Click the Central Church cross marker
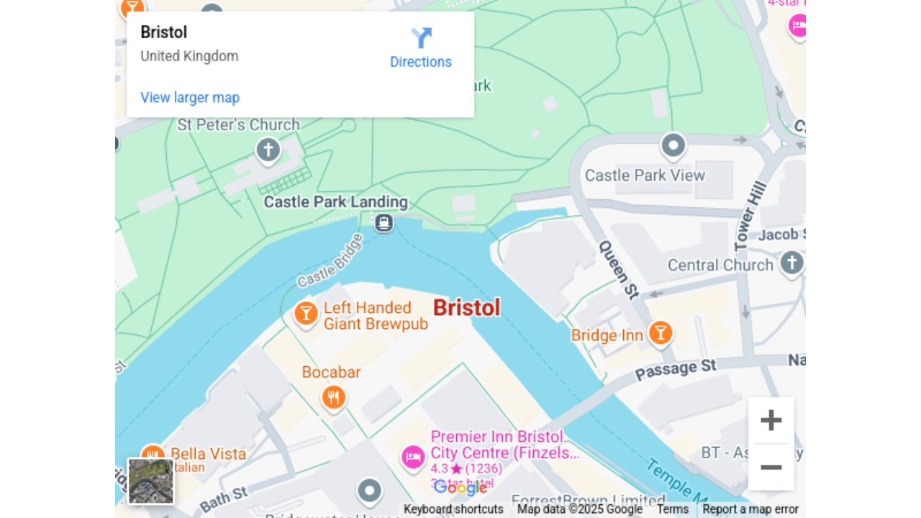921x518 pixels. [792, 263]
